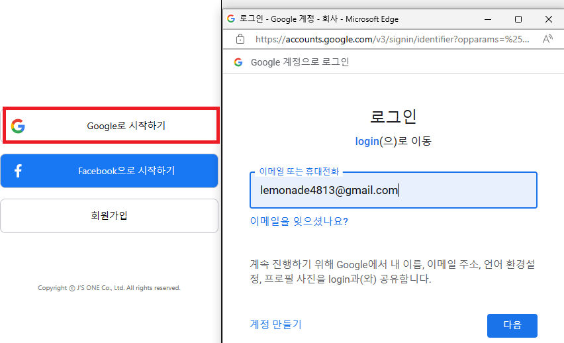Open the 계정 만들기 link
The height and width of the screenshot is (343, 564).
click(x=276, y=324)
